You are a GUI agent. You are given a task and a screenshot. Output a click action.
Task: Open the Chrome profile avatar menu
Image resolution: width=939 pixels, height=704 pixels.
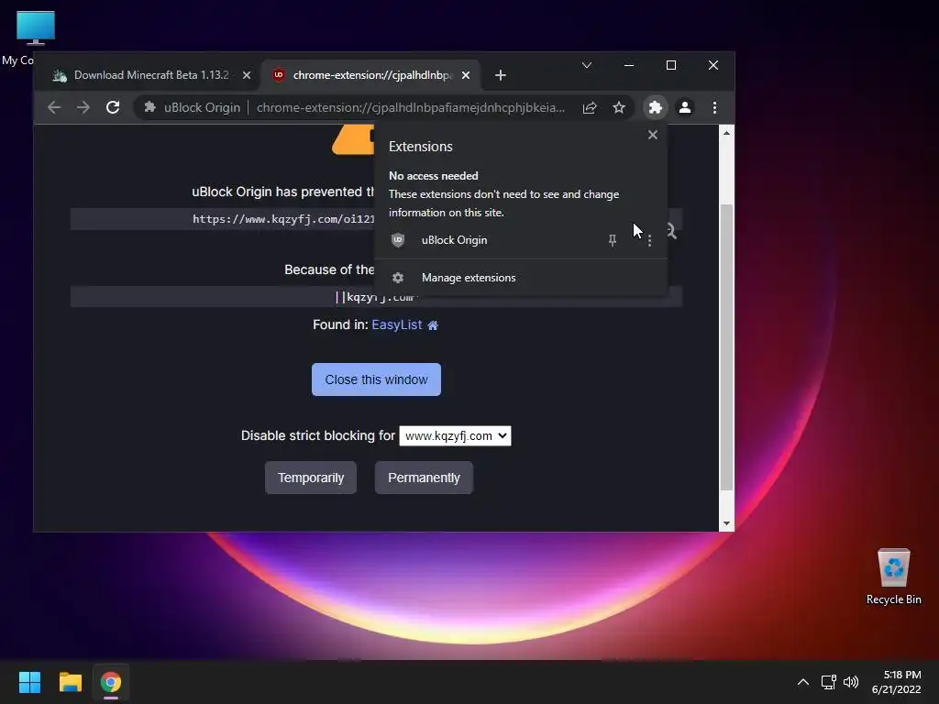(684, 108)
